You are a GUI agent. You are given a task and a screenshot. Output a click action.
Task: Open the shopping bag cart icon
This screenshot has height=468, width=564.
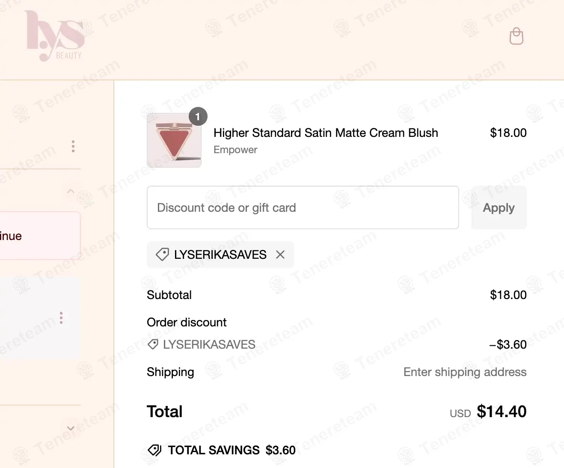(516, 36)
